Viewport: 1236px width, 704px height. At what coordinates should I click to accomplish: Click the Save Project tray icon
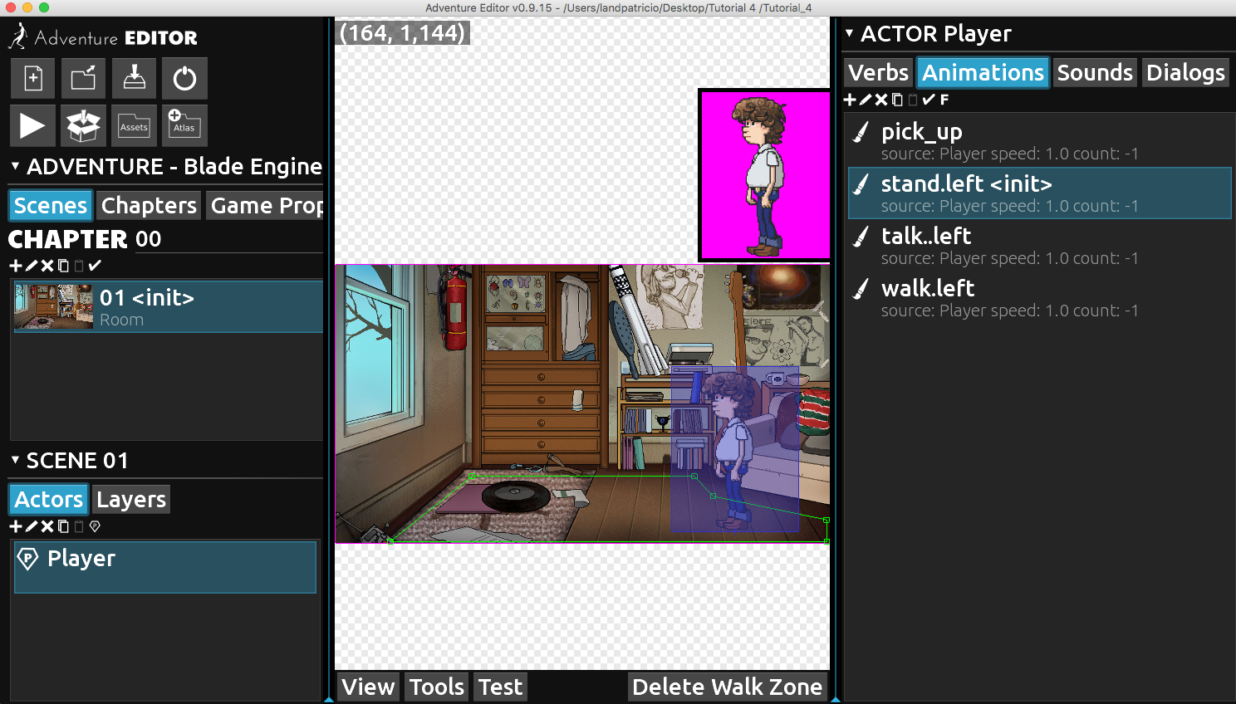click(x=134, y=79)
